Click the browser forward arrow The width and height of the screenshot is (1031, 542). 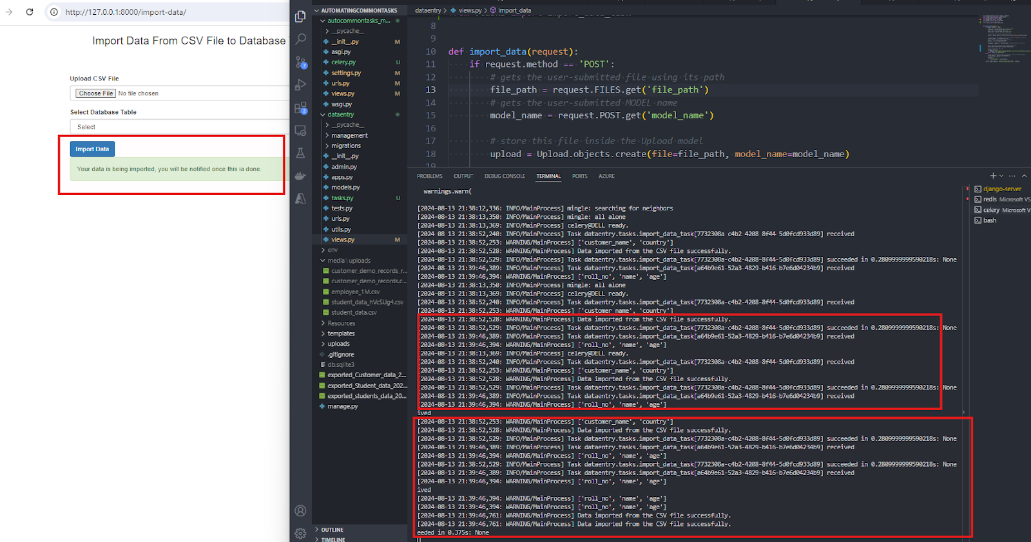9,12
